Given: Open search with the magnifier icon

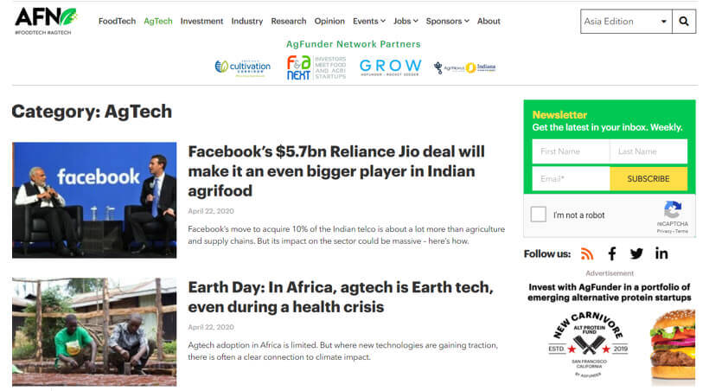Looking at the screenshot, I should tap(684, 22).
